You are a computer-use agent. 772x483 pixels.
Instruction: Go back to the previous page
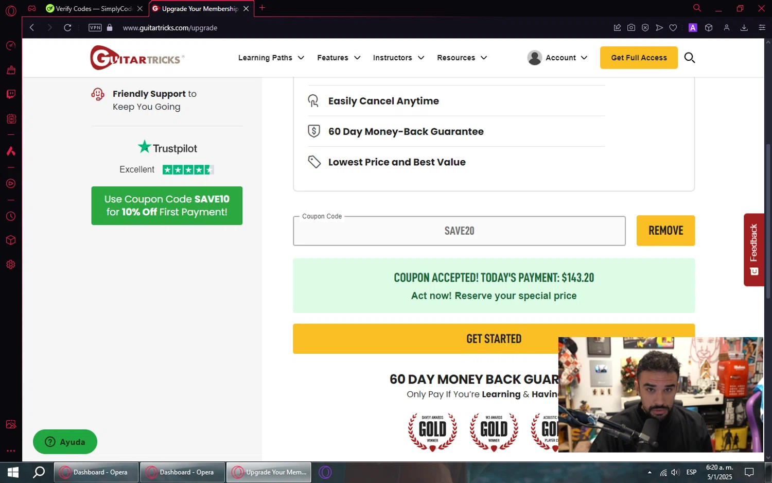point(32,28)
